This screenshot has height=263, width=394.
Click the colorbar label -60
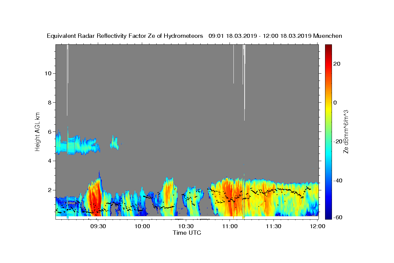tap(338, 218)
